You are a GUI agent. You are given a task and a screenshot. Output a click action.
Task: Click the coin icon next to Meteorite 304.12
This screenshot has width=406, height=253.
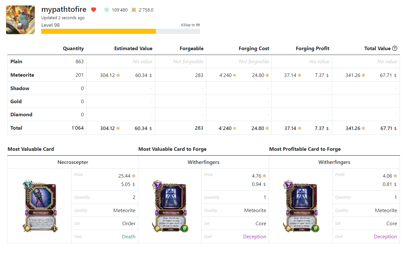(x=118, y=75)
